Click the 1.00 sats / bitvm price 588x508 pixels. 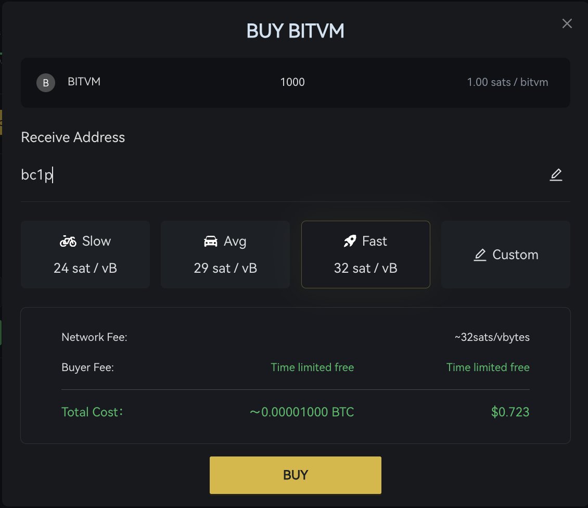click(507, 82)
